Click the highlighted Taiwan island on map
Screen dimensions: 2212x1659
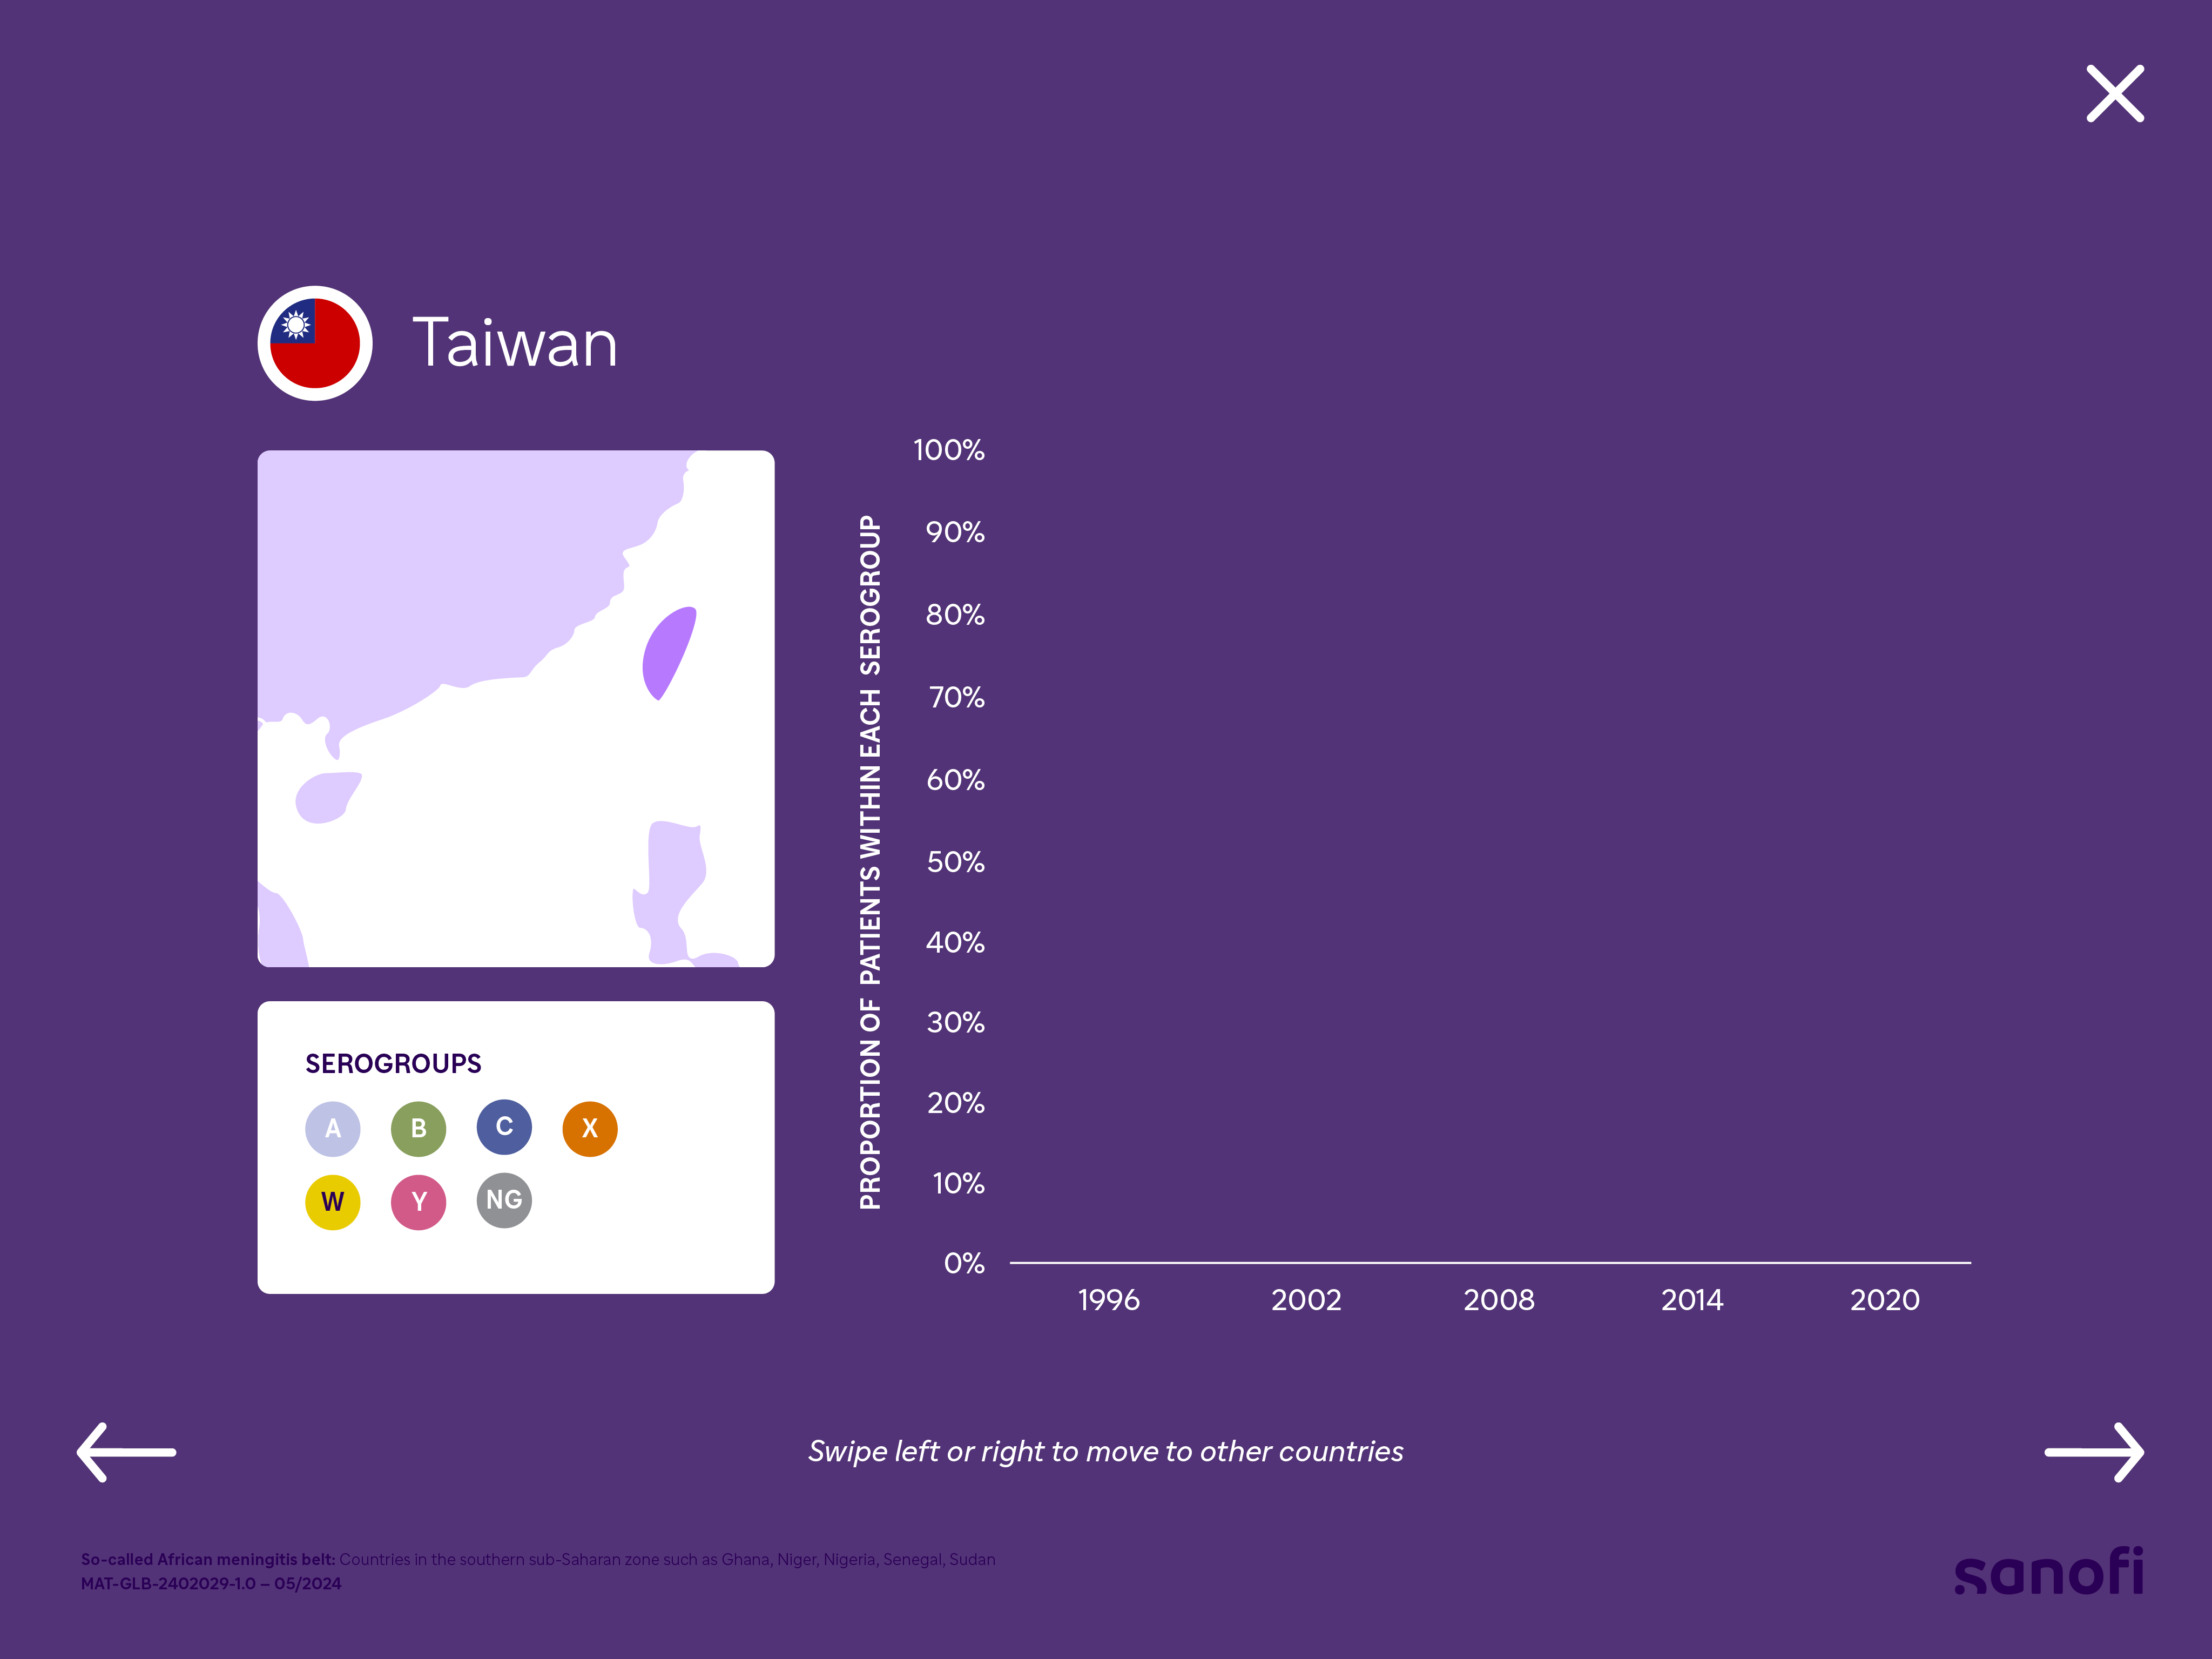(x=666, y=652)
